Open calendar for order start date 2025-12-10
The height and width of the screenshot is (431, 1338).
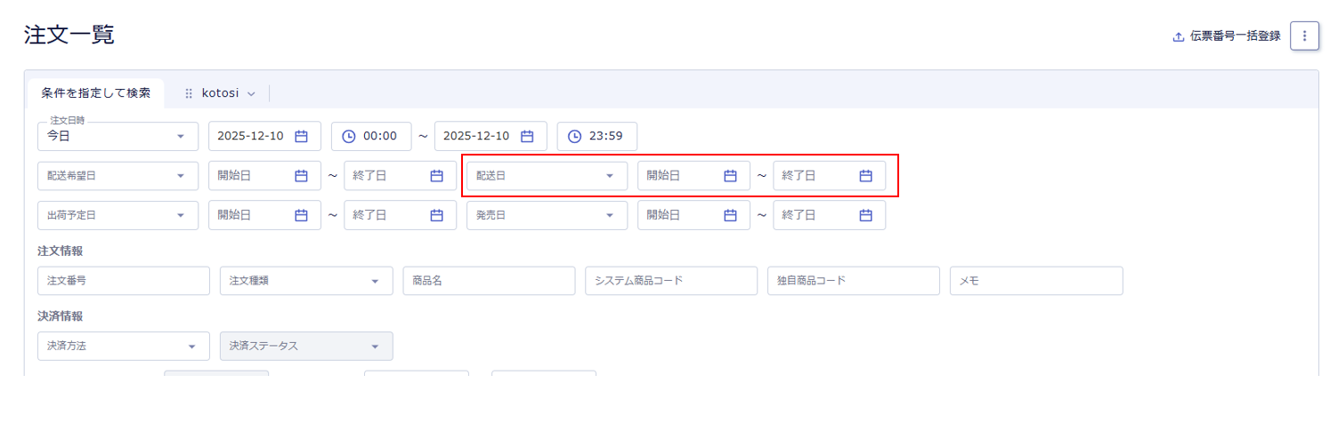[x=301, y=136]
